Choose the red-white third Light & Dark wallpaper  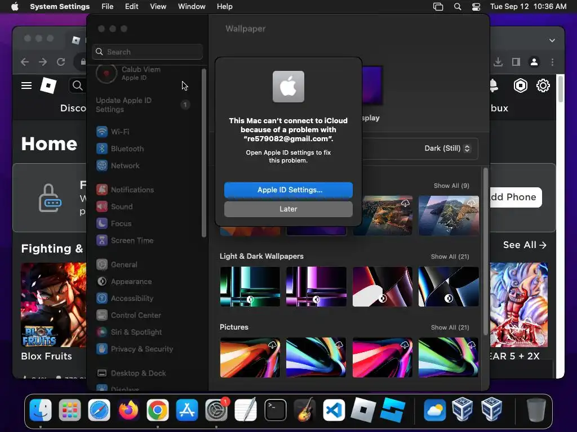coord(383,286)
